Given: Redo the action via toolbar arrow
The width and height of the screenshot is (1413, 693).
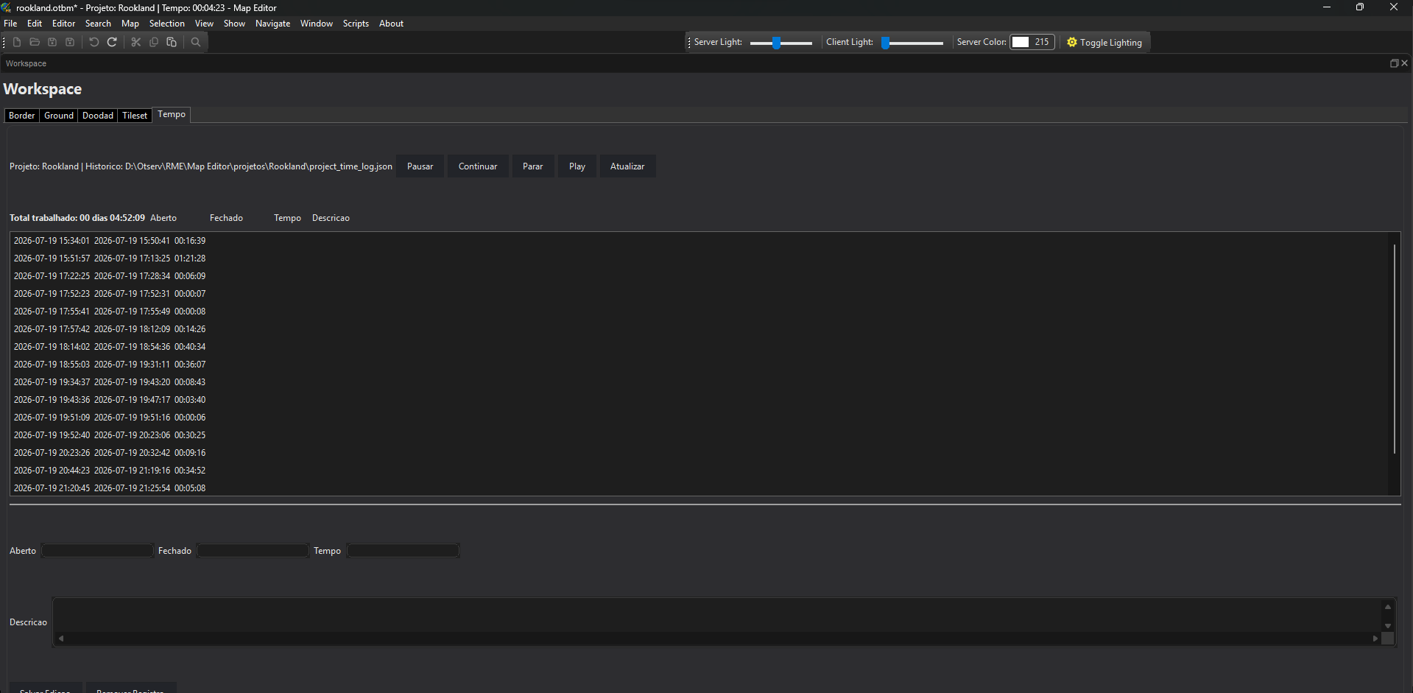Looking at the screenshot, I should point(112,42).
